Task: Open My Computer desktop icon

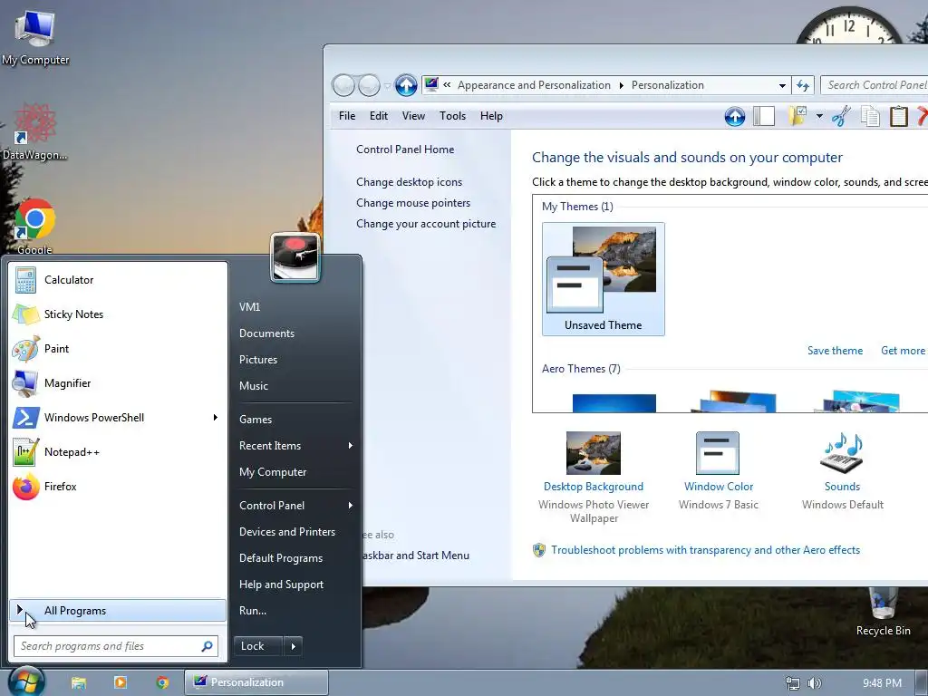Action: [35, 37]
